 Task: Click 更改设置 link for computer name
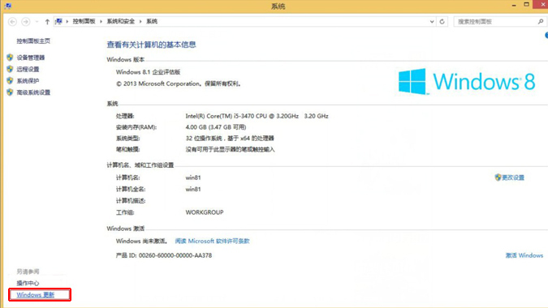pyautogui.click(x=513, y=178)
